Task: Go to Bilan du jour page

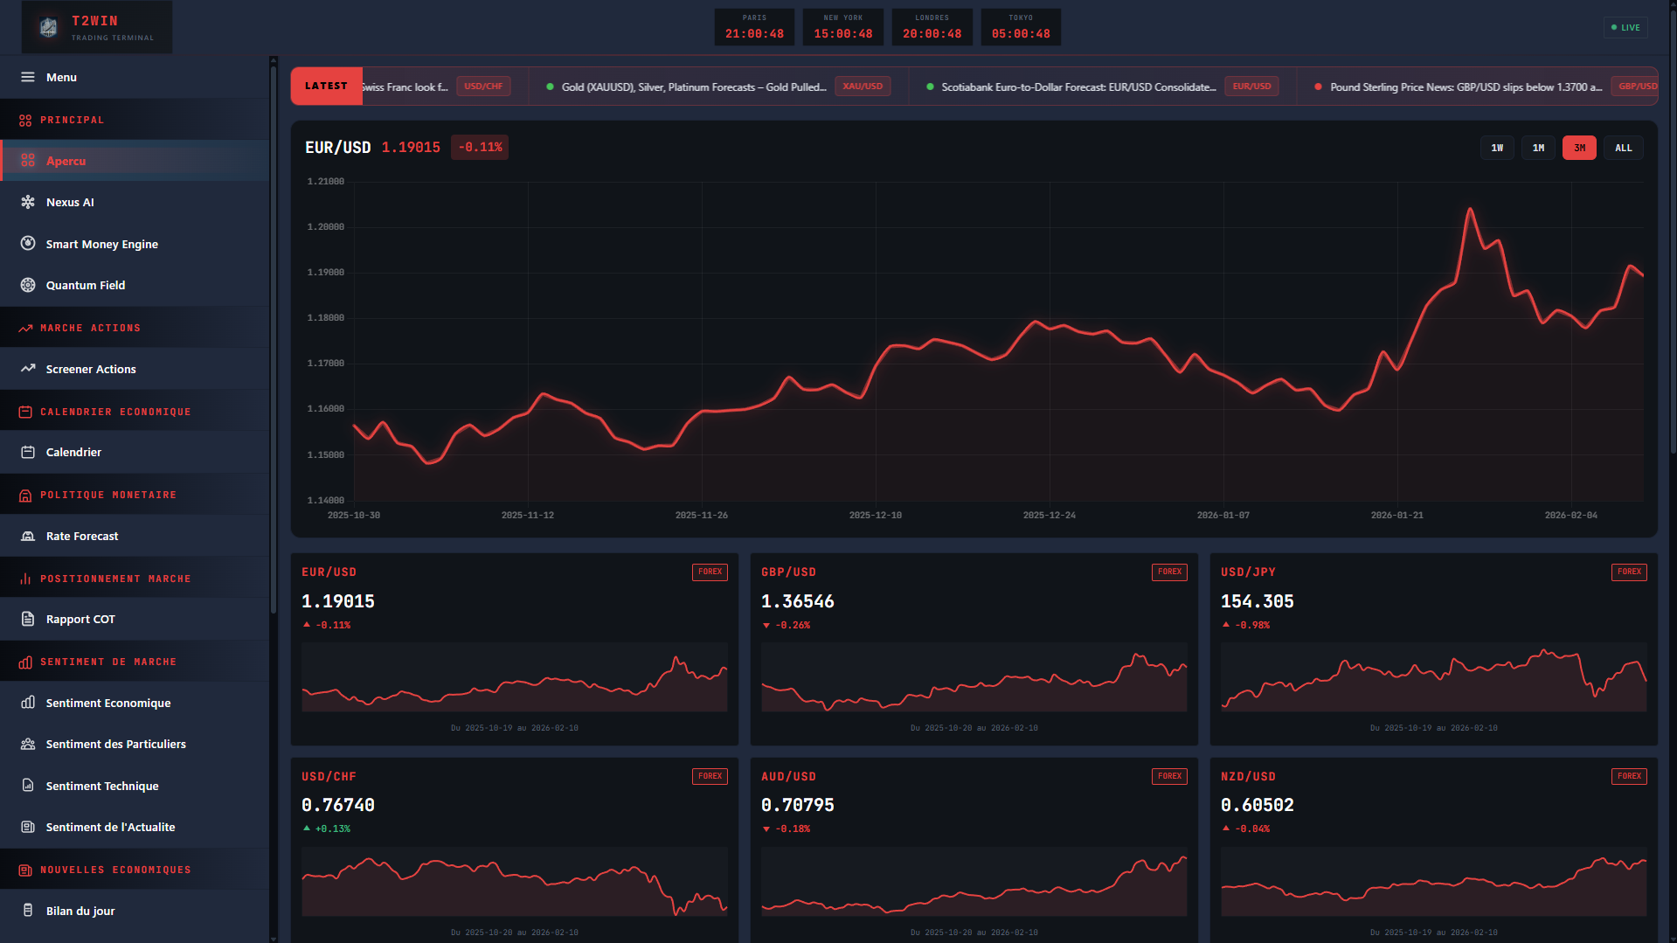Action: (80, 911)
